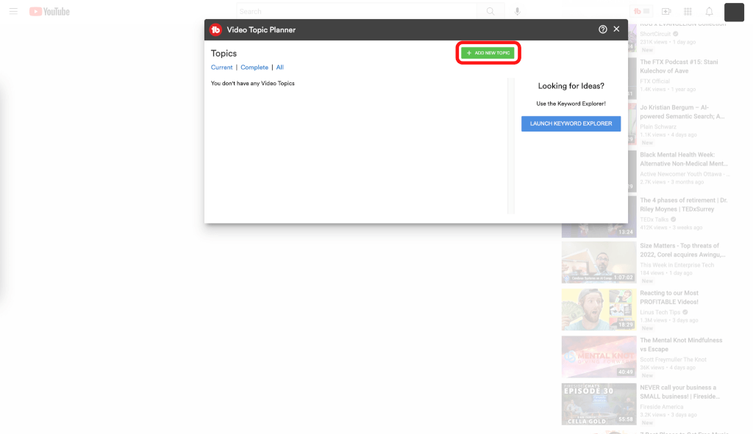Switch to the Current topics filter

coord(221,68)
